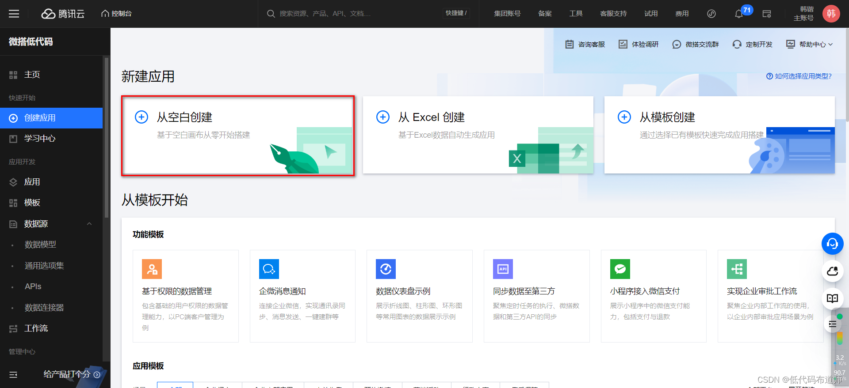
Task: Open 小程序接入微信支付 template card
Action: (654, 296)
